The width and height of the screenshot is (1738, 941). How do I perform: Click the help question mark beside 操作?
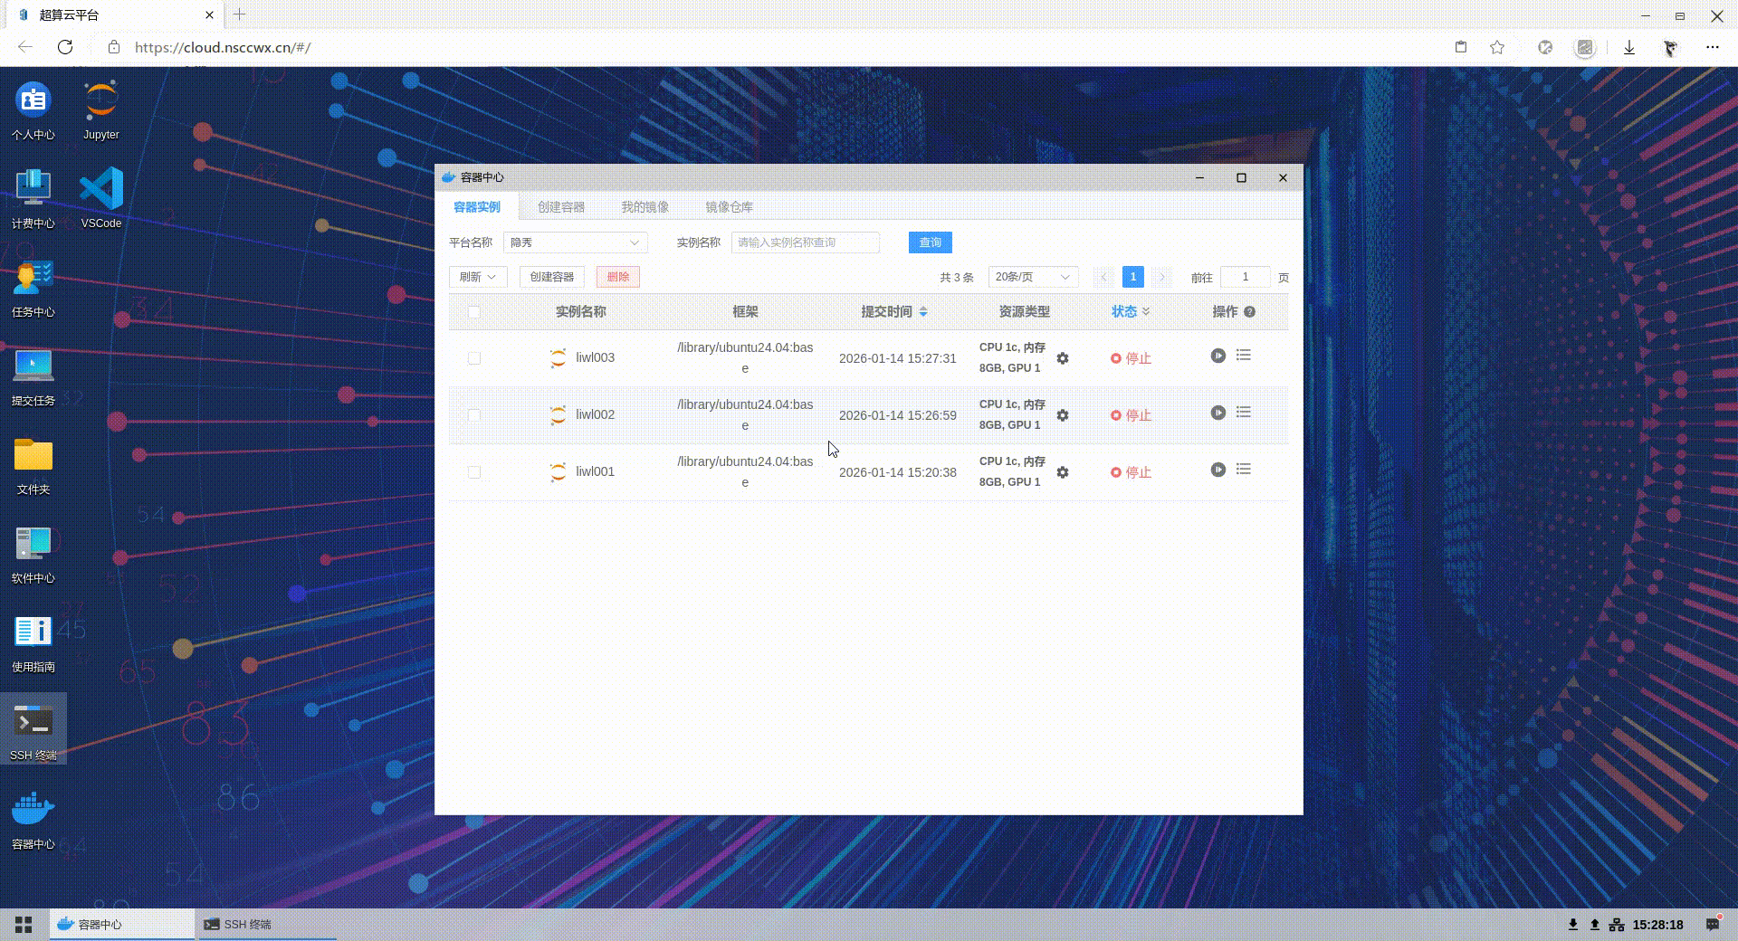(x=1249, y=312)
